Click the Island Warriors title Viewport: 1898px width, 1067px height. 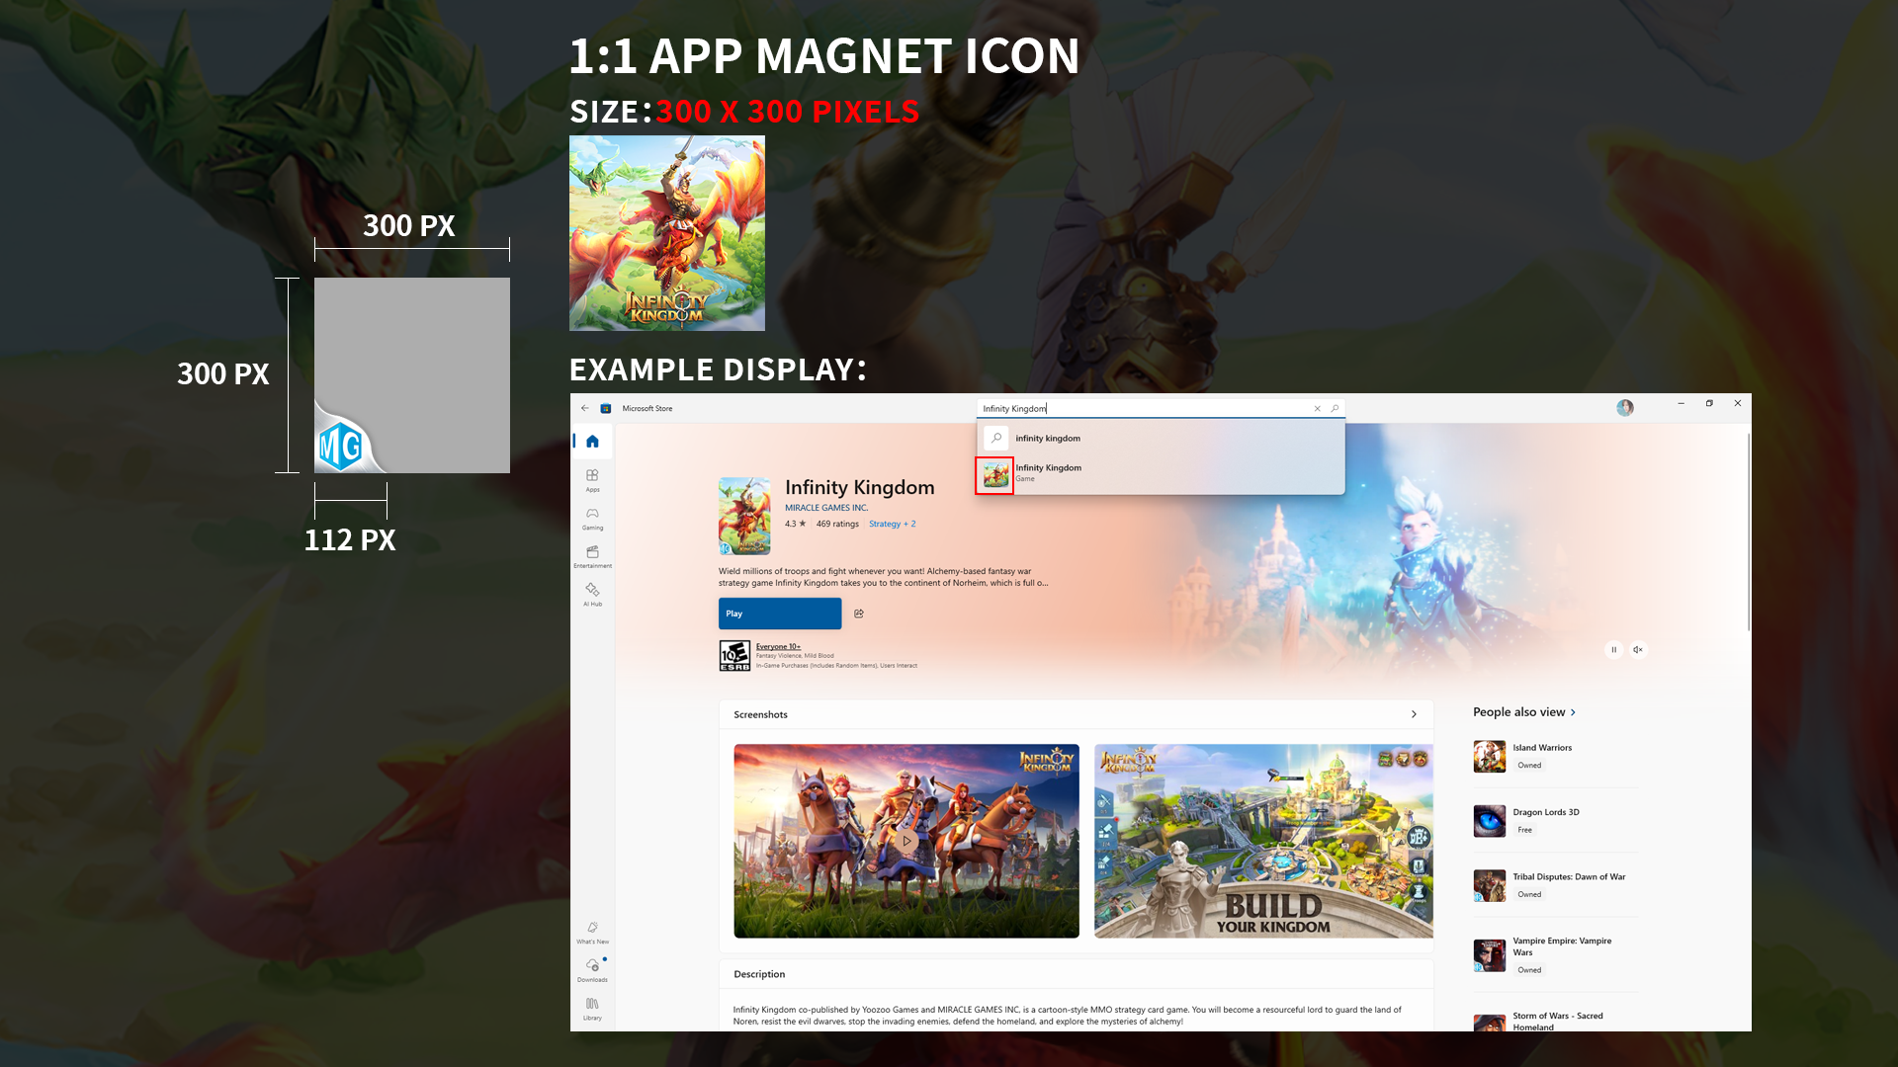(x=1542, y=748)
